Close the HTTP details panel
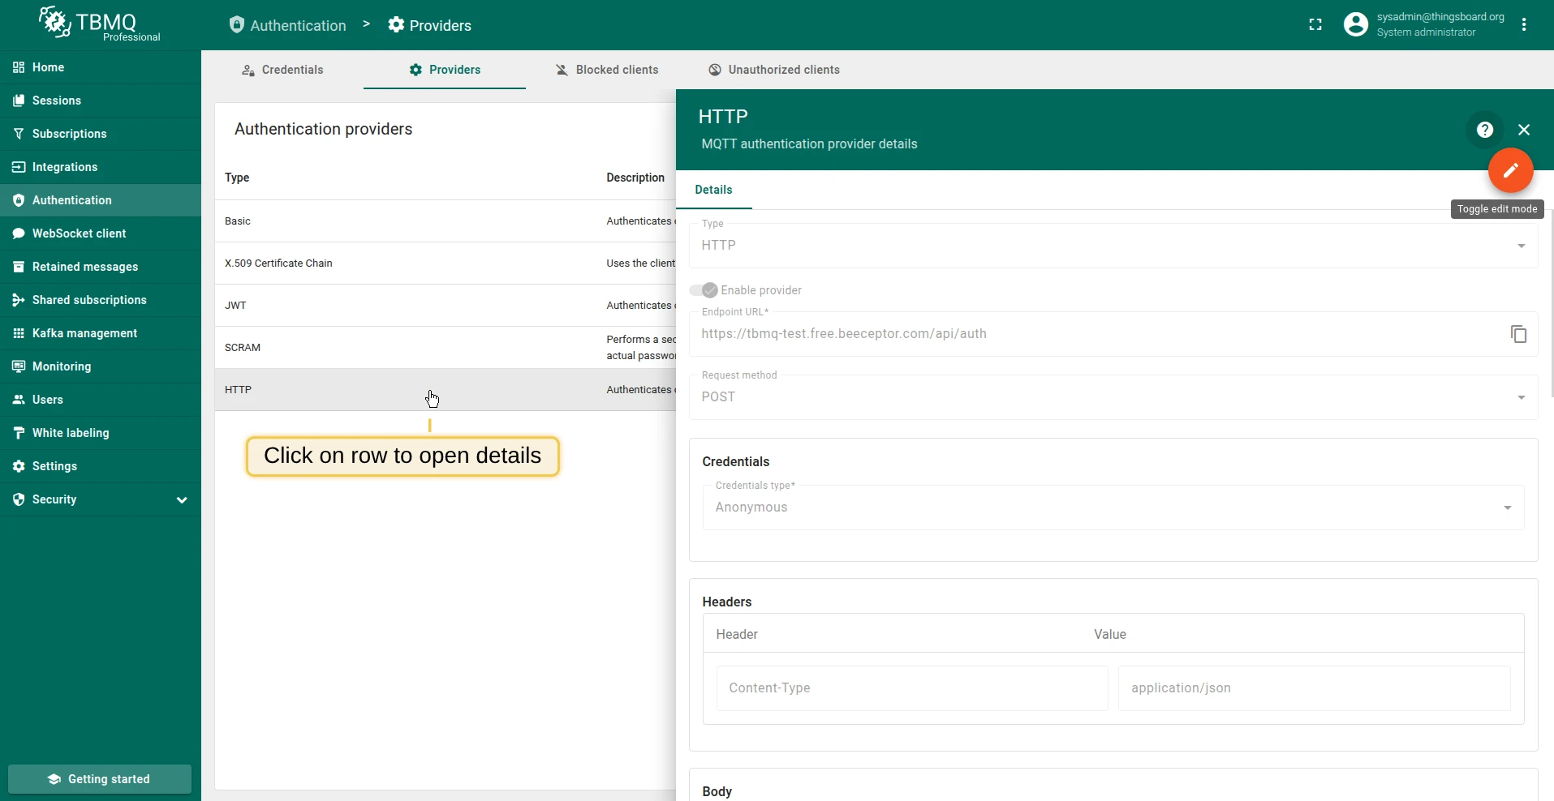This screenshot has width=1554, height=801. click(x=1524, y=130)
